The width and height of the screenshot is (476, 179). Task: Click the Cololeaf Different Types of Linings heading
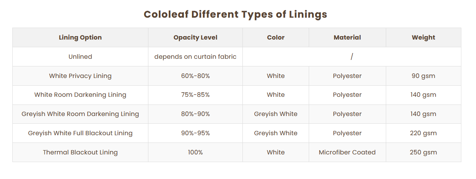(235, 15)
